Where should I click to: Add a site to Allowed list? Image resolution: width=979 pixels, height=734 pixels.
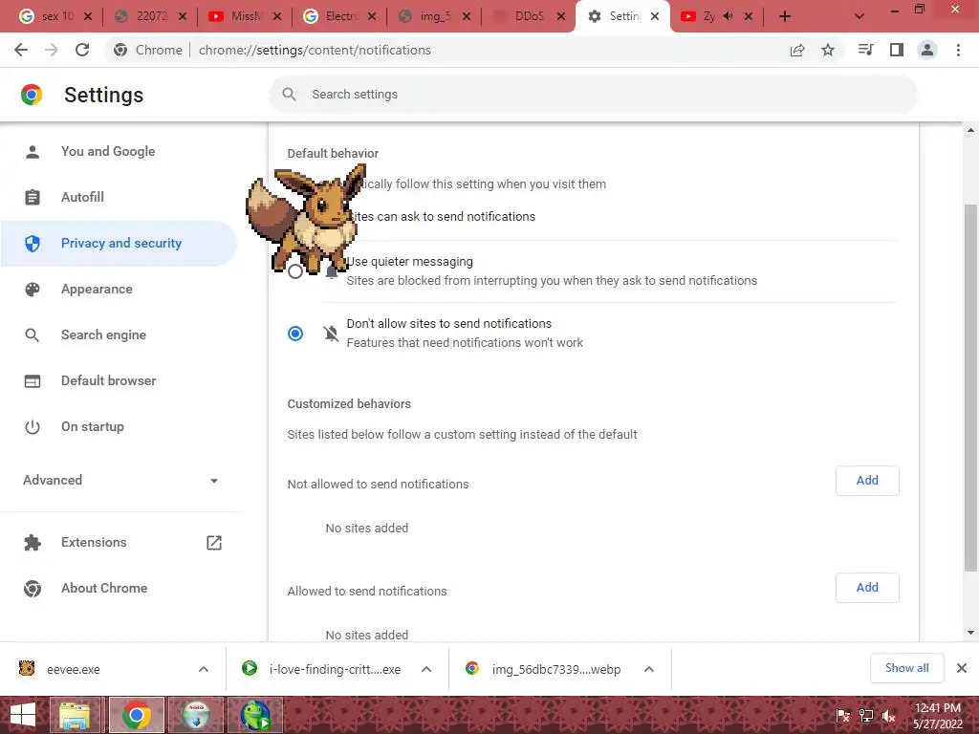(867, 588)
